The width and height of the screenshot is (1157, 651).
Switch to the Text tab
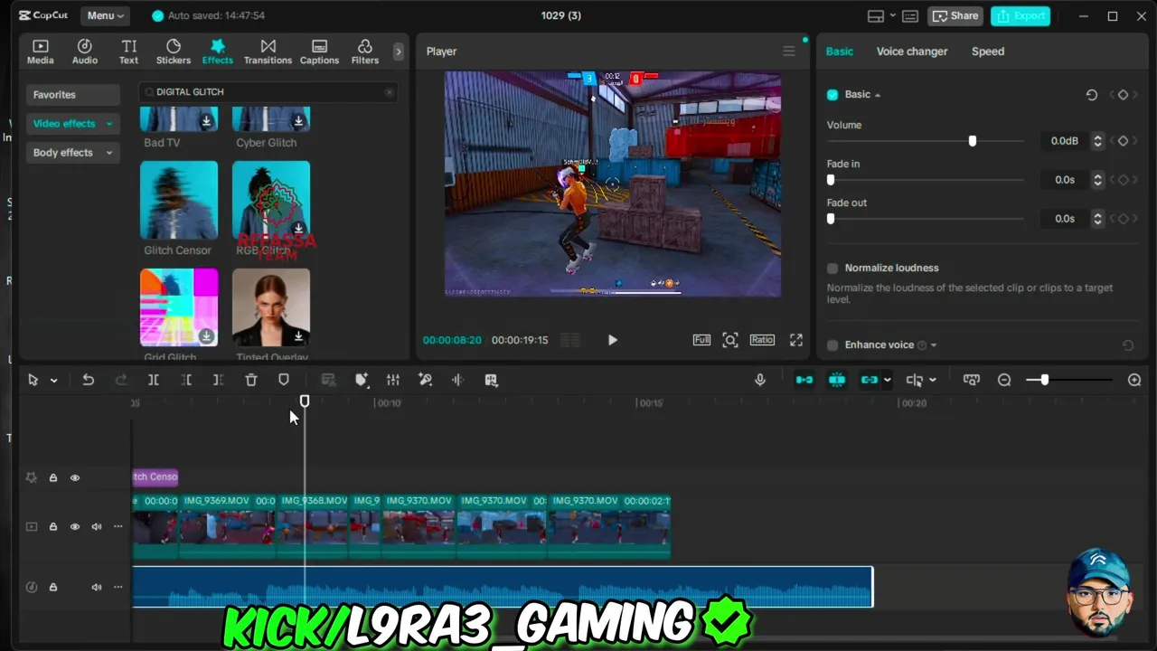129,52
